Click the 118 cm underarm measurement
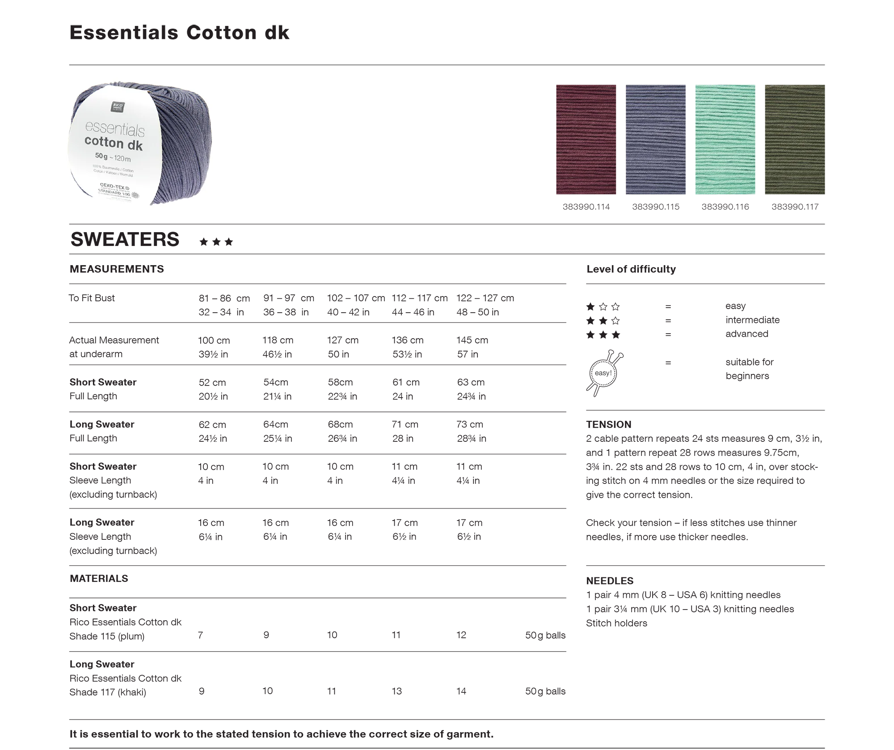The image size is (894, 750). click(x=278, y=340)
